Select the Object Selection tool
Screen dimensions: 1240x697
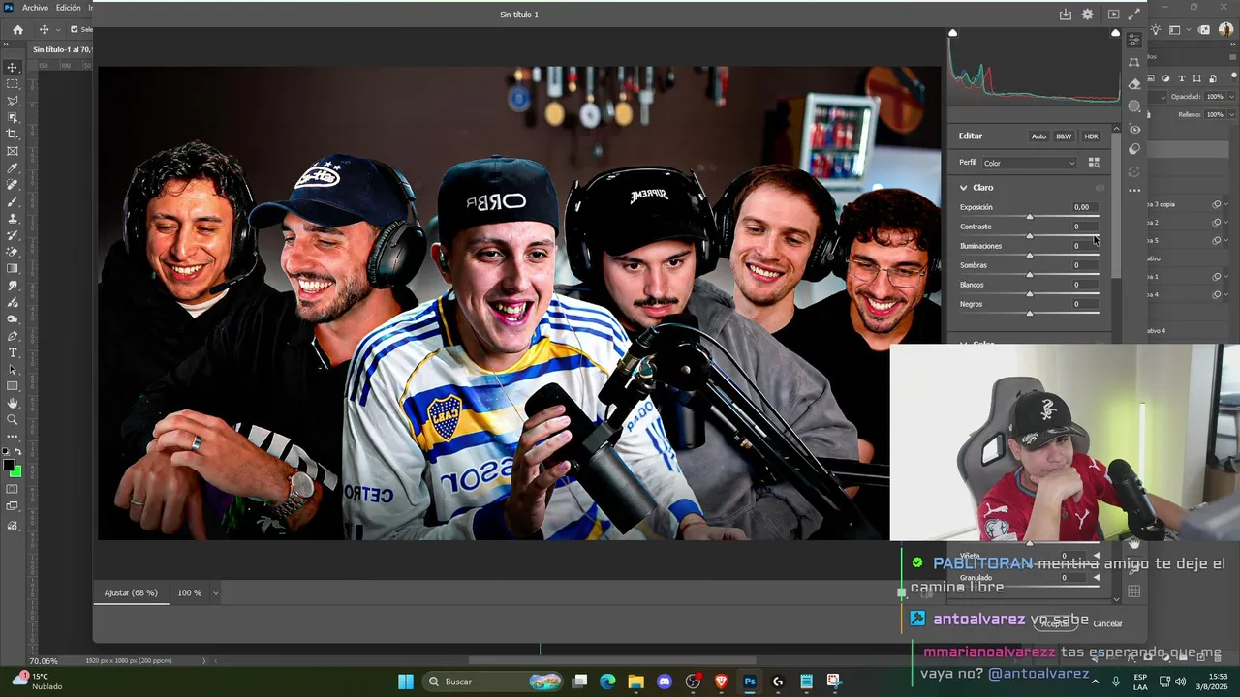coord(13,117)
